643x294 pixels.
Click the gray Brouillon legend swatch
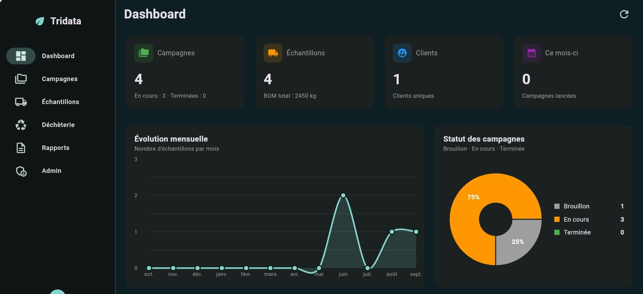(x=557, y=206)
